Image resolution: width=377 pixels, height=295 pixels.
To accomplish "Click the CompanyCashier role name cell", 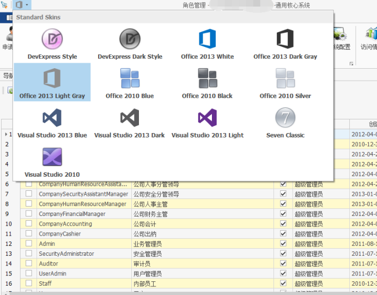I will pyautogui.click(x=84, y=233).
